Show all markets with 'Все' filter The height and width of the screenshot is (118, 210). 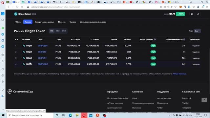52,31
